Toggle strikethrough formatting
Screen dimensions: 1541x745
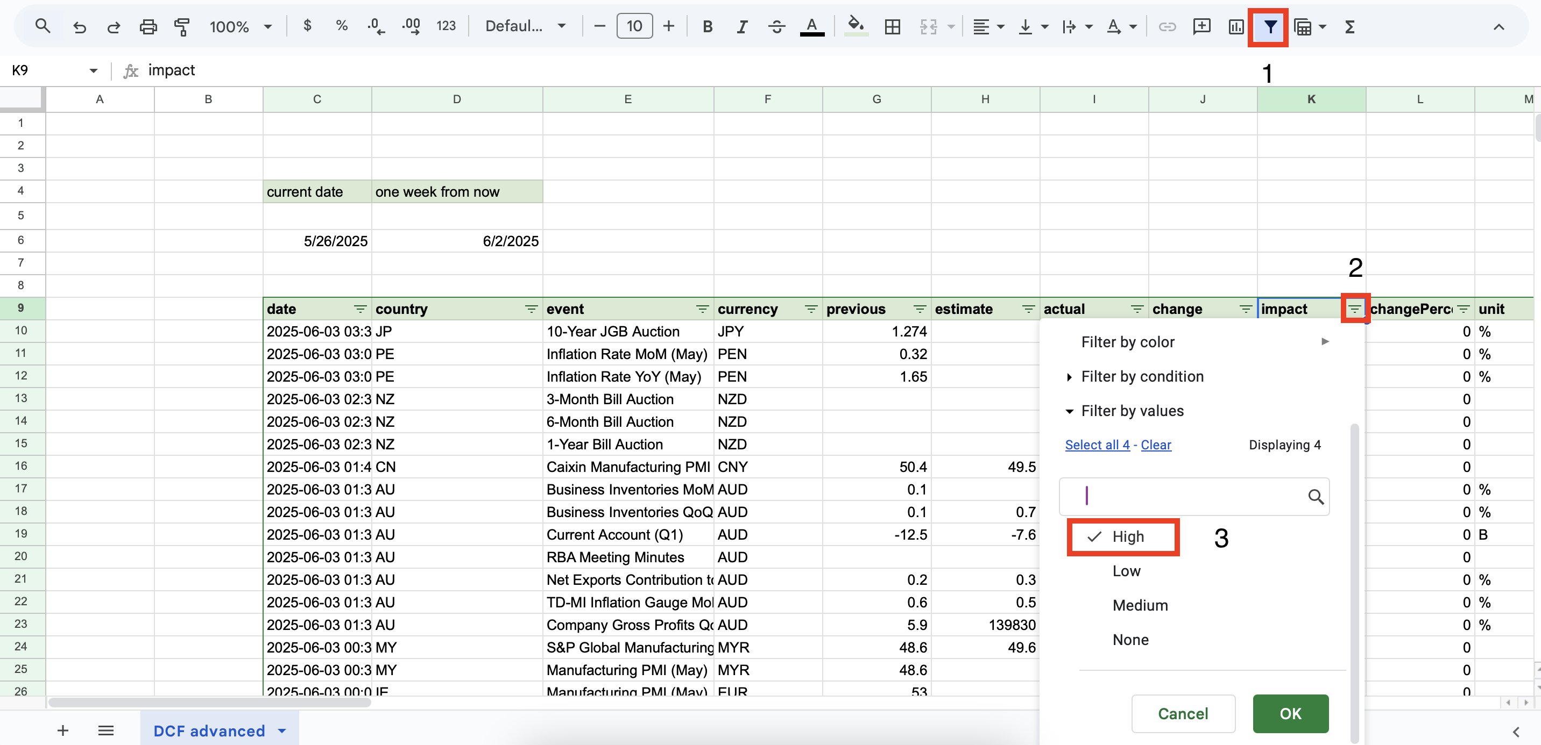tap(776, 26)
